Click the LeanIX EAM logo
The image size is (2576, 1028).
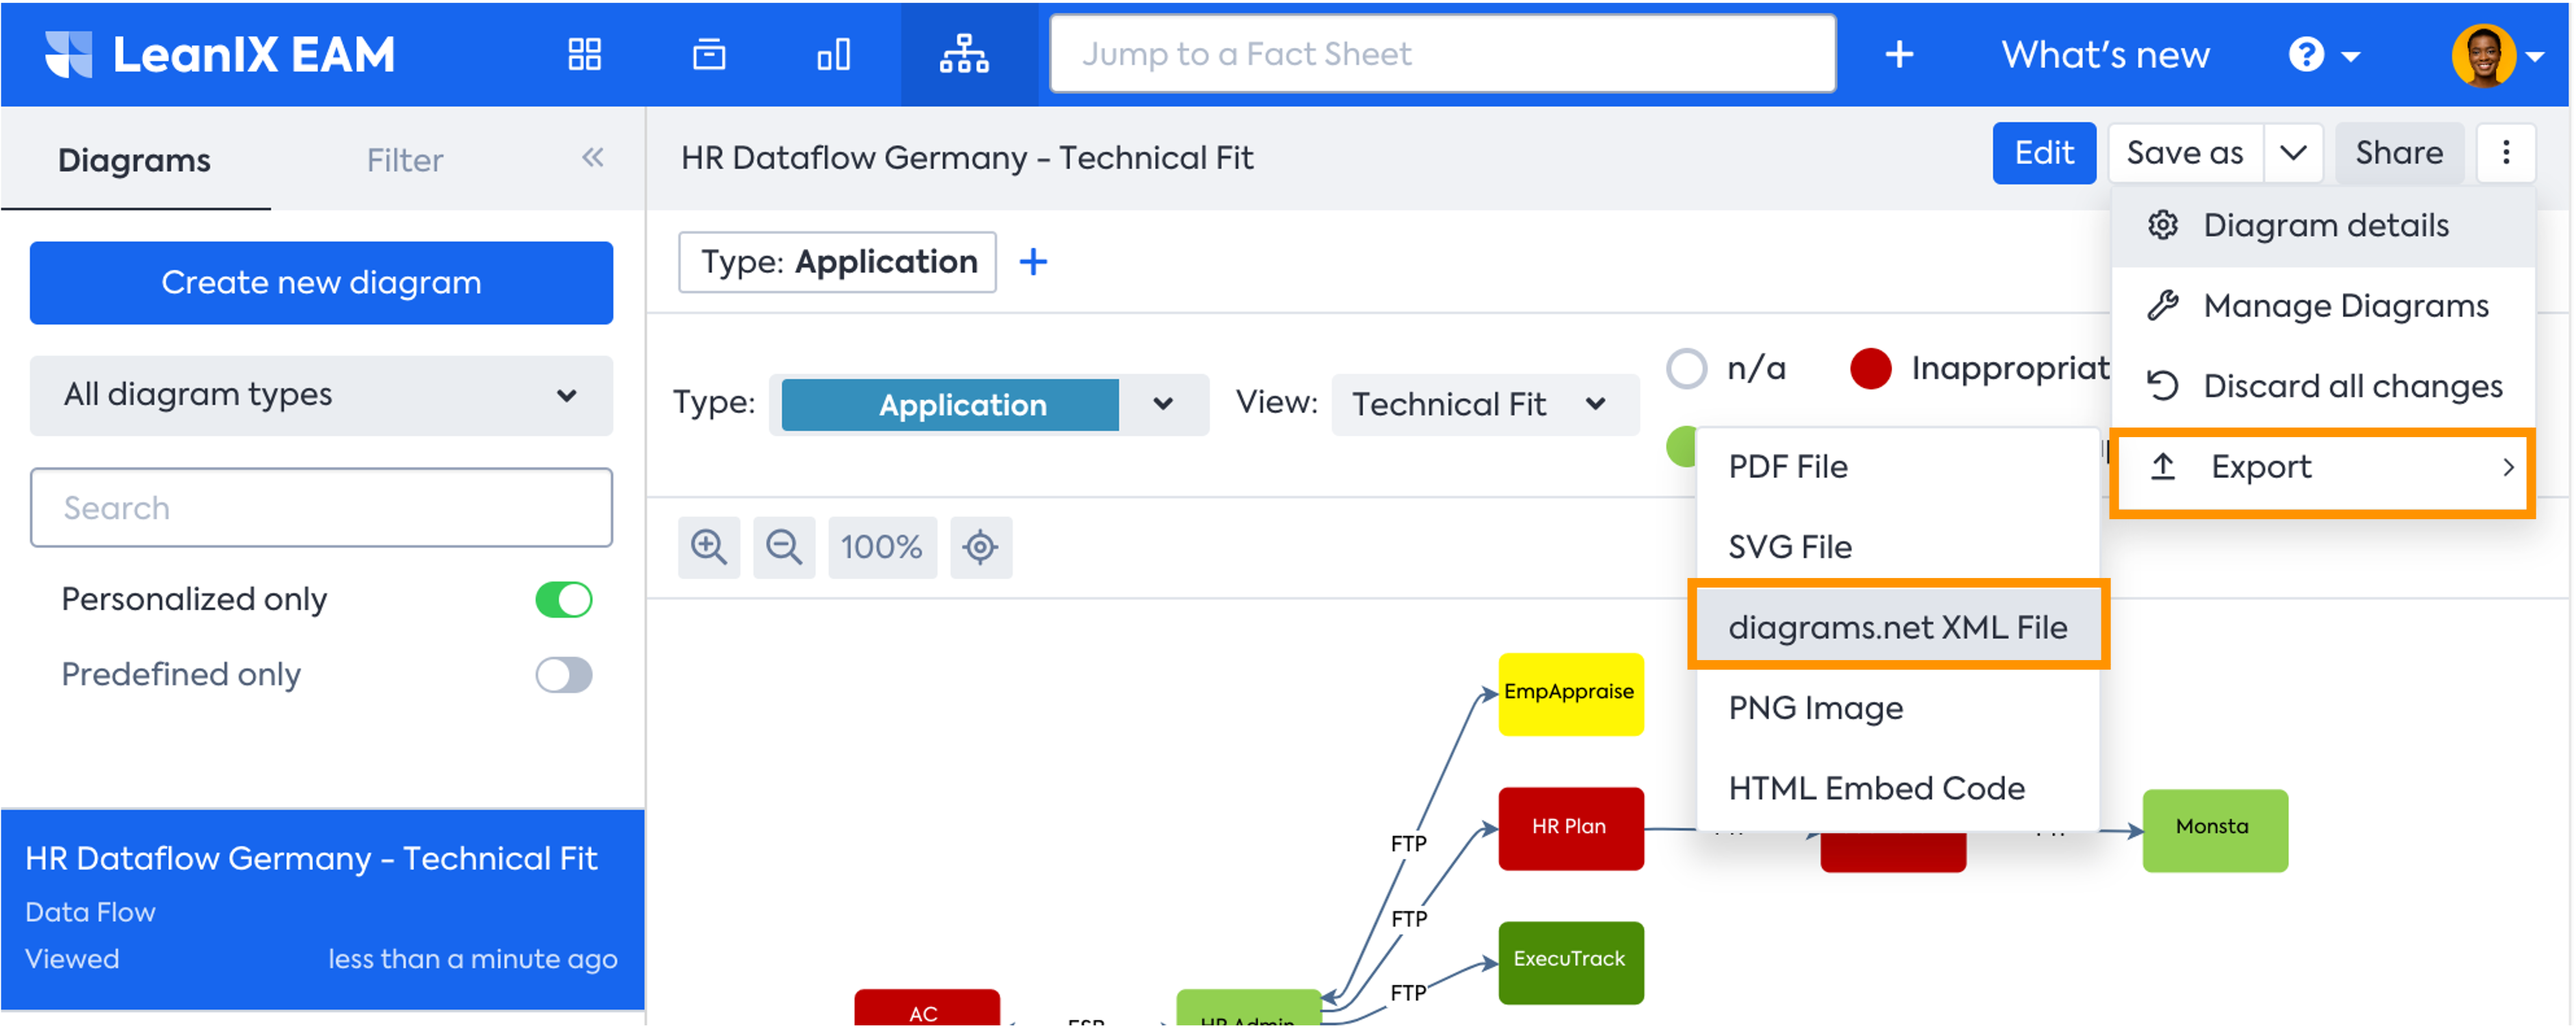point(220,54)
